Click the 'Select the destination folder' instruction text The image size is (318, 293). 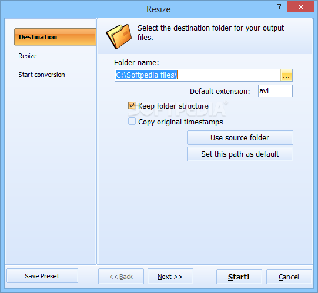coord(210,32)
